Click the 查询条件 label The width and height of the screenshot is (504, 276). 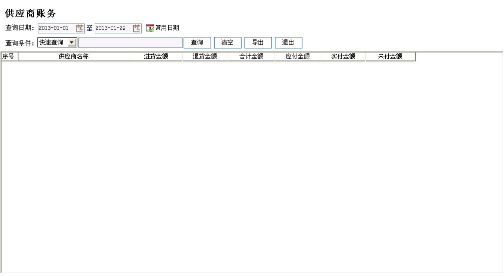click(x=19, y=43)
